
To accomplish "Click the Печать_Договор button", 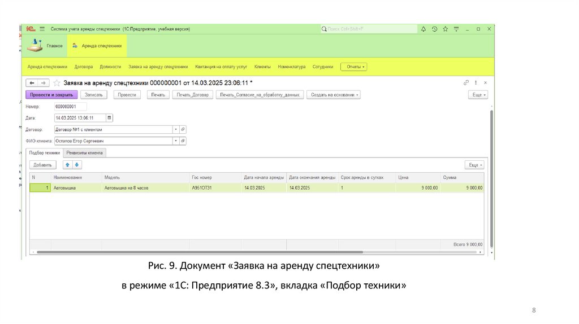I will pyautogui.click(x=193, y=95).
